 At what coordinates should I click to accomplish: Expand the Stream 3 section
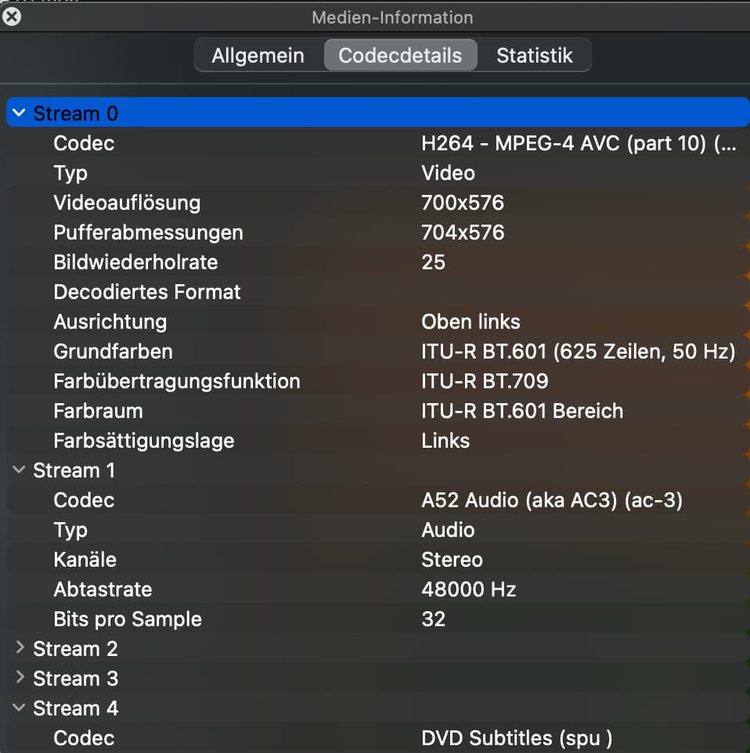(x=20, y=679)
